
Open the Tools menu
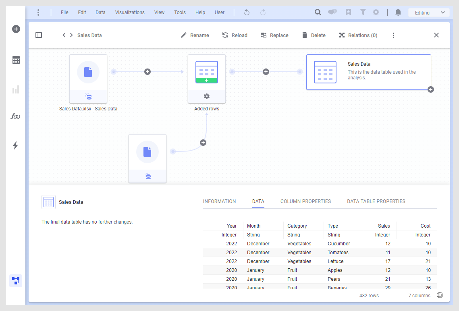180,12
